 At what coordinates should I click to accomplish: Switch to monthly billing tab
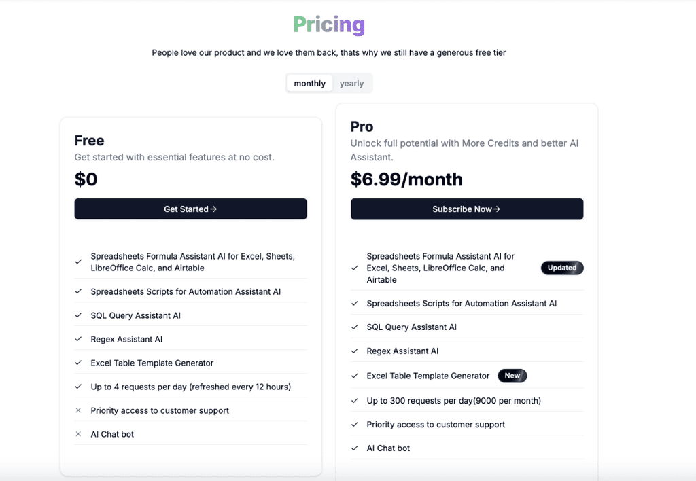click(310, 84)
